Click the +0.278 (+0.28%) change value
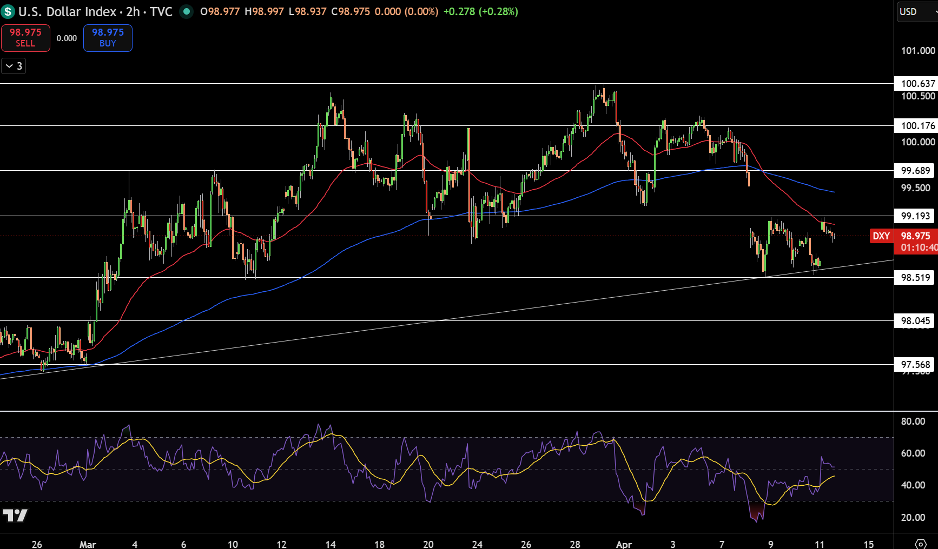Viewport: 938px width, 549px height. point(480,11)
